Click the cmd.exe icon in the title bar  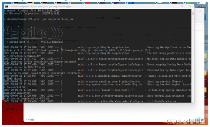(x=6, y=6)
